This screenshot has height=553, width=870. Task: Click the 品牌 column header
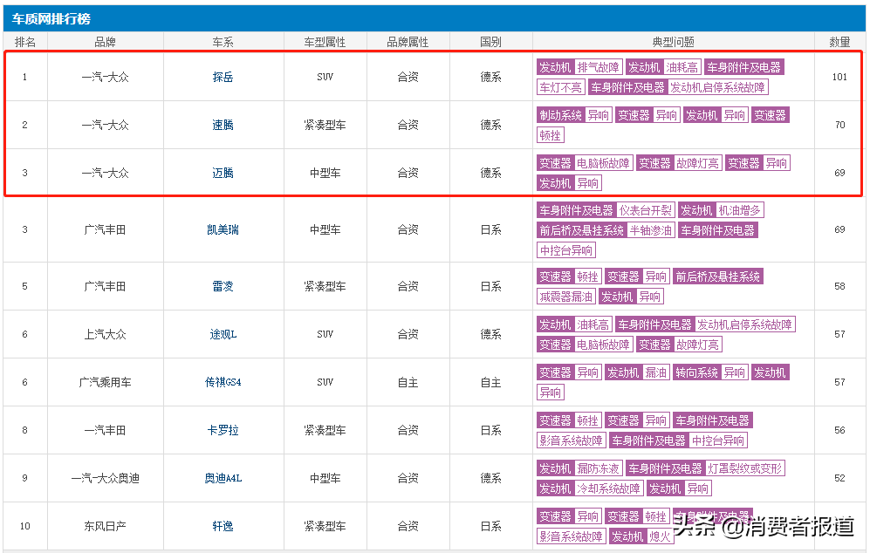105,42
